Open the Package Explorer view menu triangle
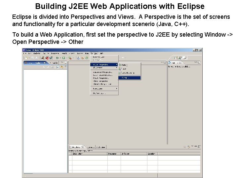Viewport: 238px width, 178px height. coord(65,67)
